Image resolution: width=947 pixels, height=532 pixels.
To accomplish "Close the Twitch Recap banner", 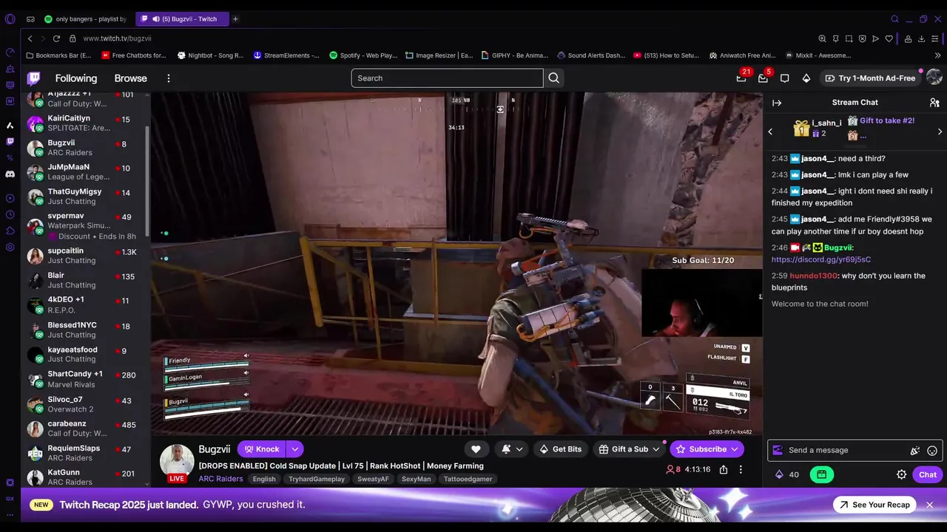I will [x=929, y=505].
